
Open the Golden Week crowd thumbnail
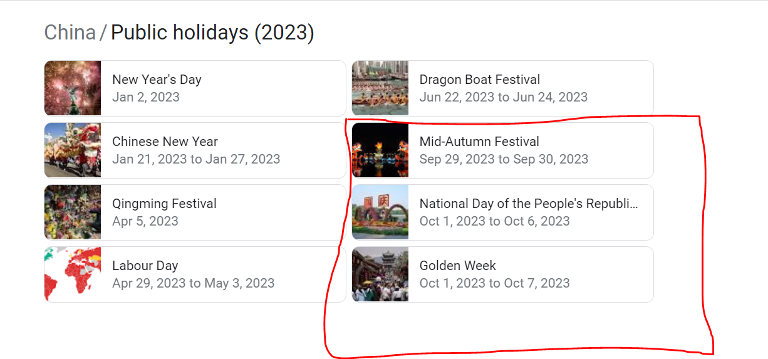(380, 274)
